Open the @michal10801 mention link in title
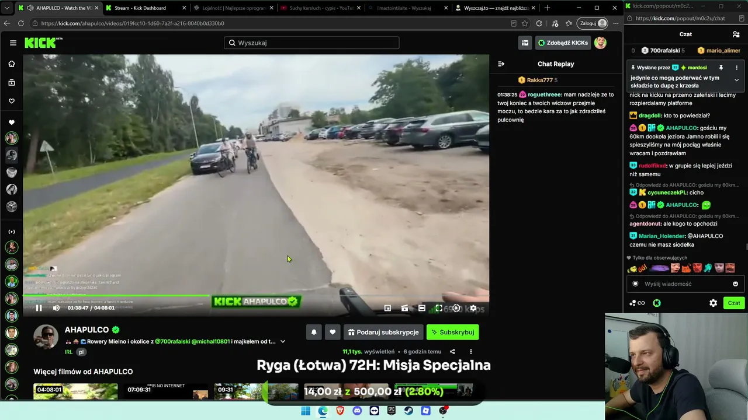The image size is (748, 420). pos(210,341)
